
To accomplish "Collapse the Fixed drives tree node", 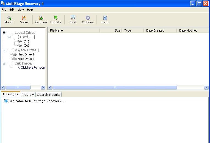I will point(9,37).
